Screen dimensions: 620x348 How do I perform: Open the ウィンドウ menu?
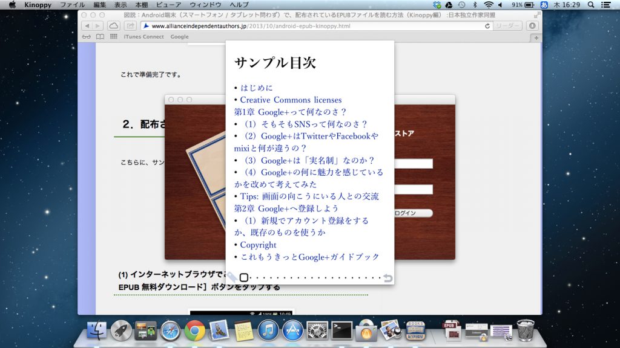pos(206,5)
